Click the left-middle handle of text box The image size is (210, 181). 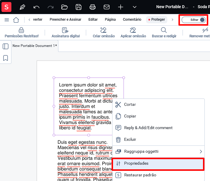click(54, 106)
